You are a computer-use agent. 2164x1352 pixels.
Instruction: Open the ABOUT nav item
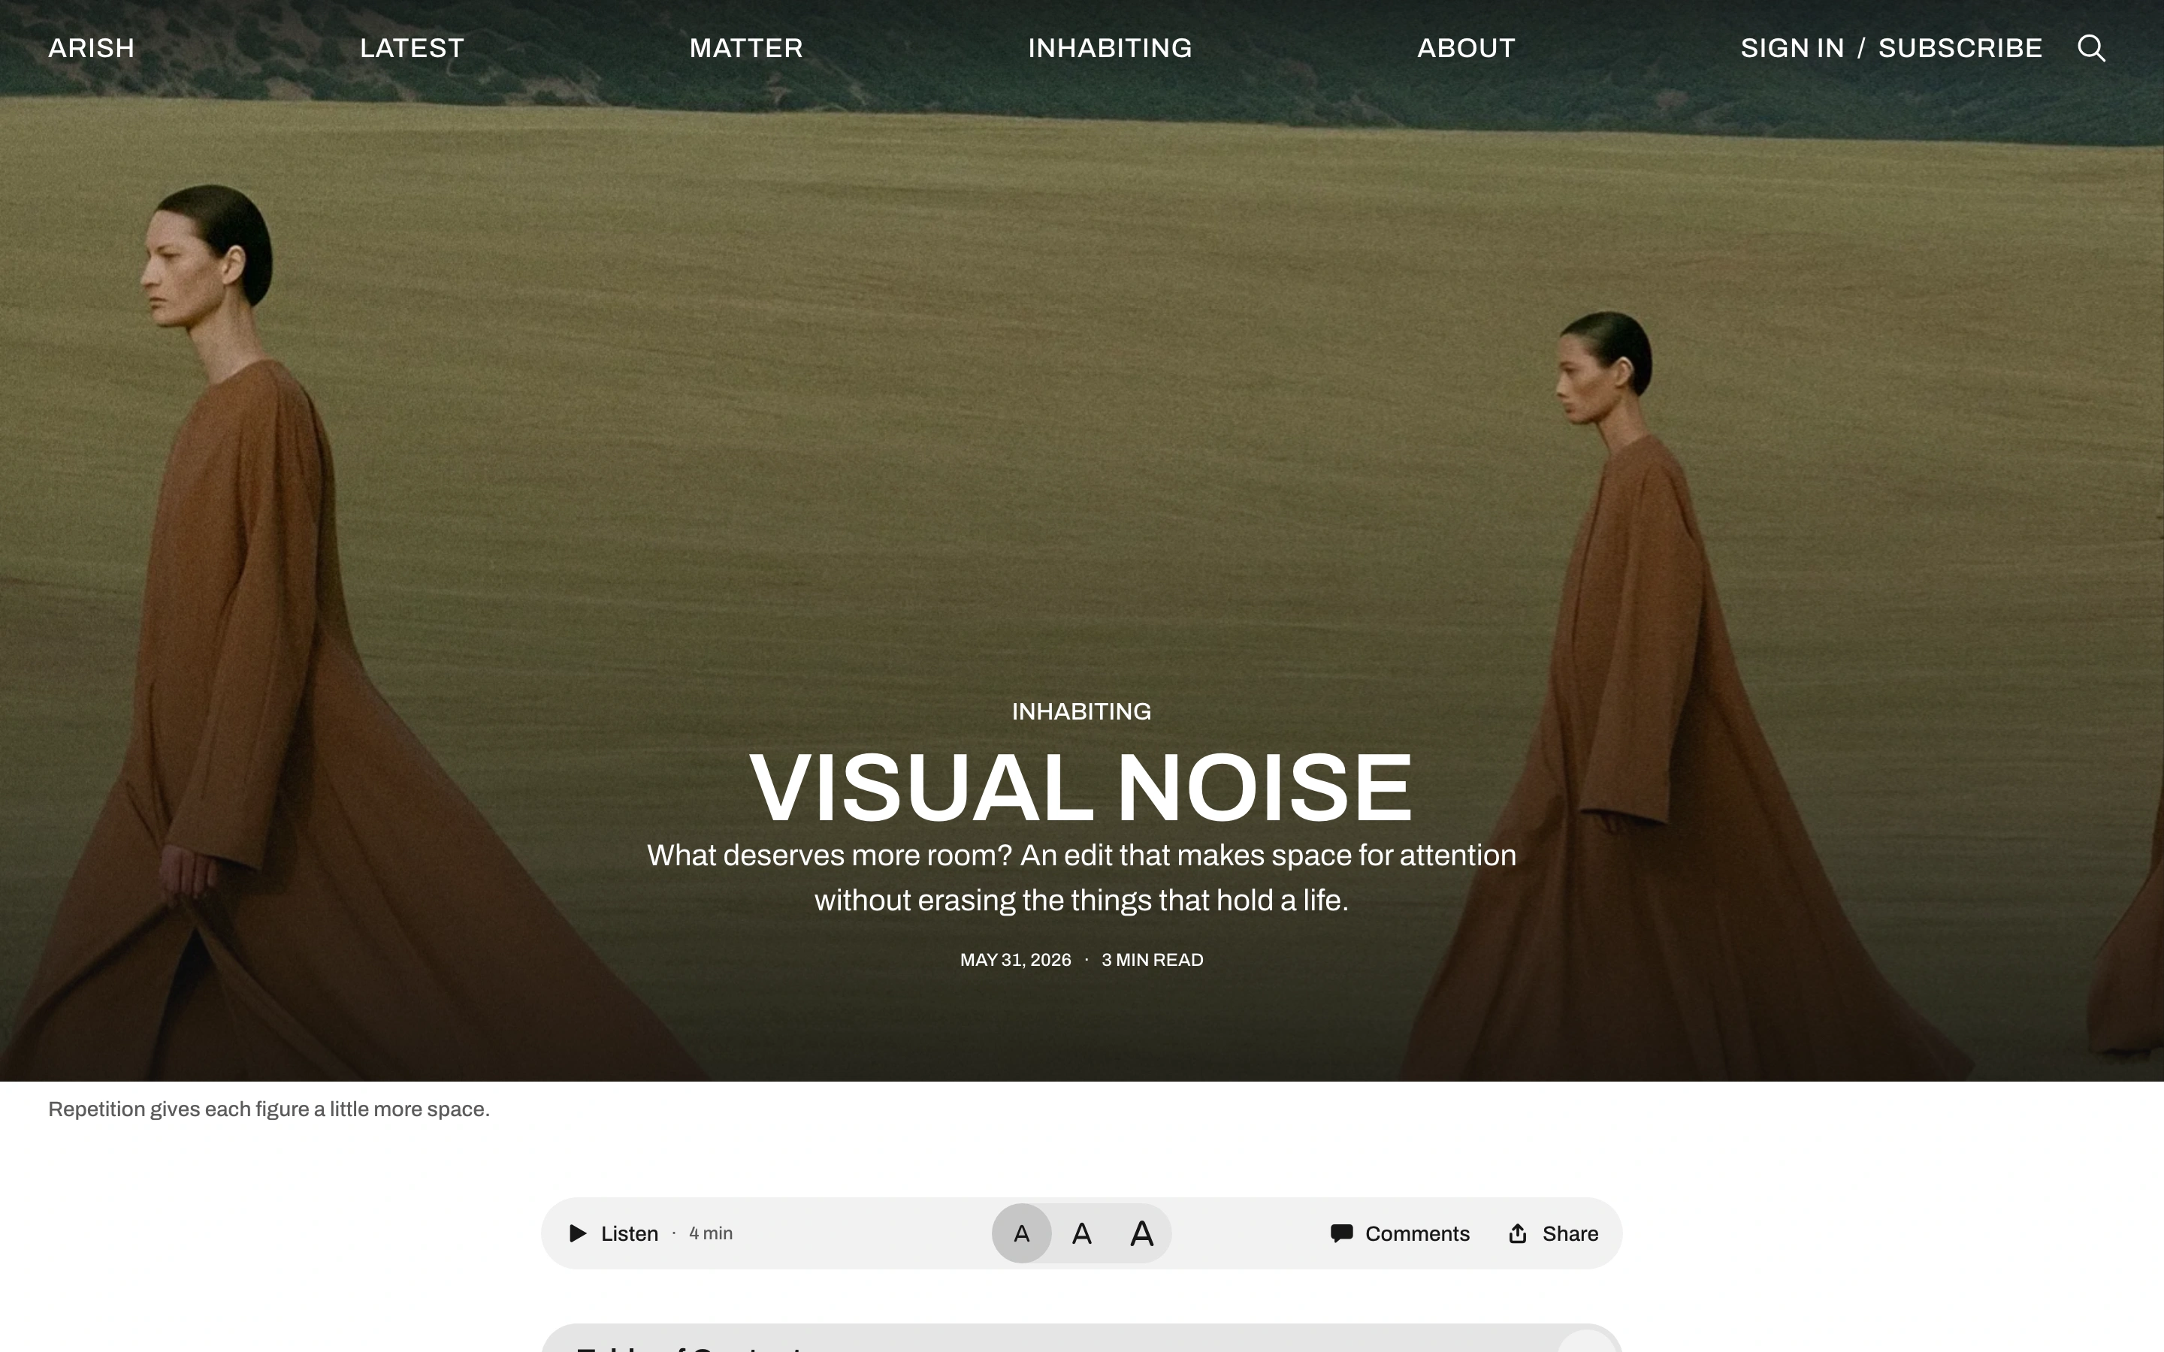1466,48
